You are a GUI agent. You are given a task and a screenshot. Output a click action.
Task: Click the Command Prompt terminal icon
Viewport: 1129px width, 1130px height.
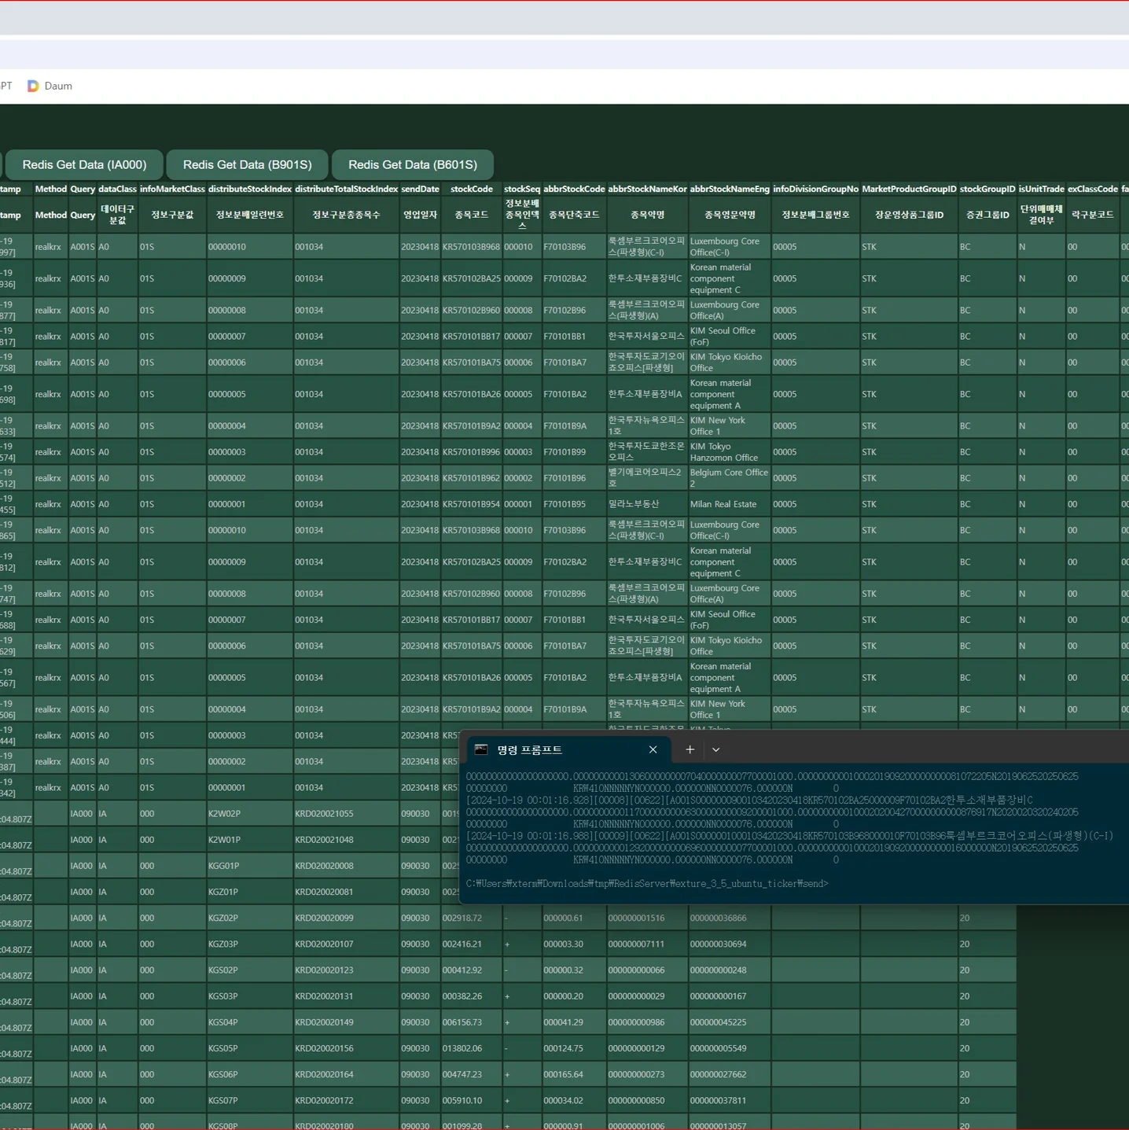click(x=481, y=749)
